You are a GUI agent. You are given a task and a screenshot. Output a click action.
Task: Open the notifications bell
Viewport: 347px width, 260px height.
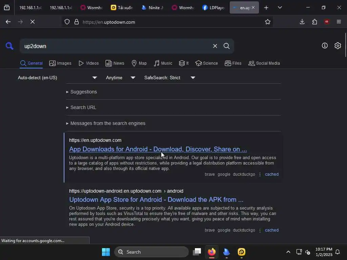338,252
